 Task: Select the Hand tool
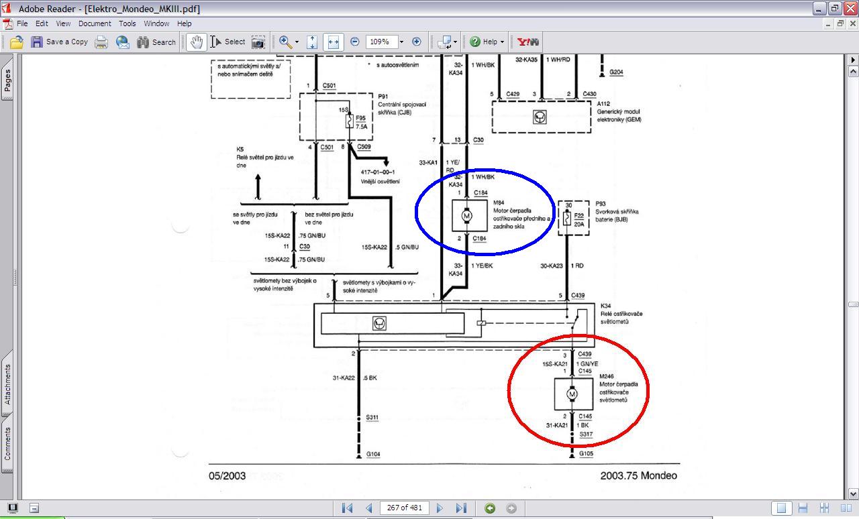196,42
